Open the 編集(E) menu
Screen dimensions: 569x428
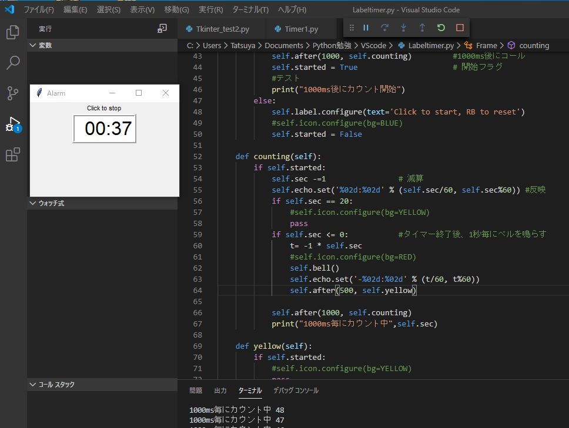pyautogui.click(x=75, y=10)
